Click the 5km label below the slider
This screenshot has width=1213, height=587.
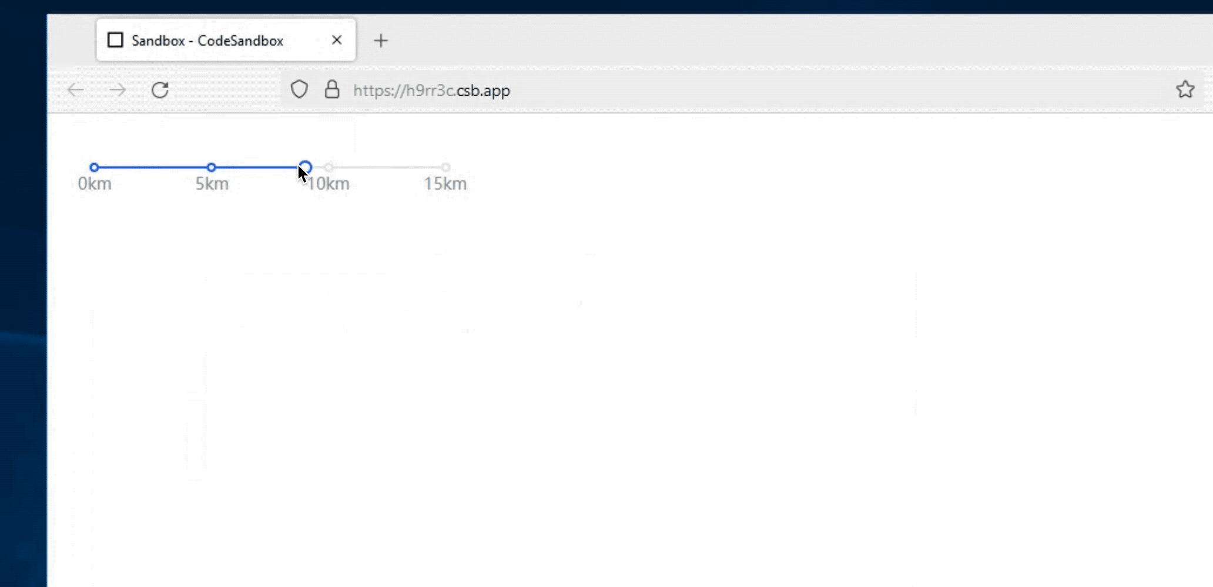212,183
